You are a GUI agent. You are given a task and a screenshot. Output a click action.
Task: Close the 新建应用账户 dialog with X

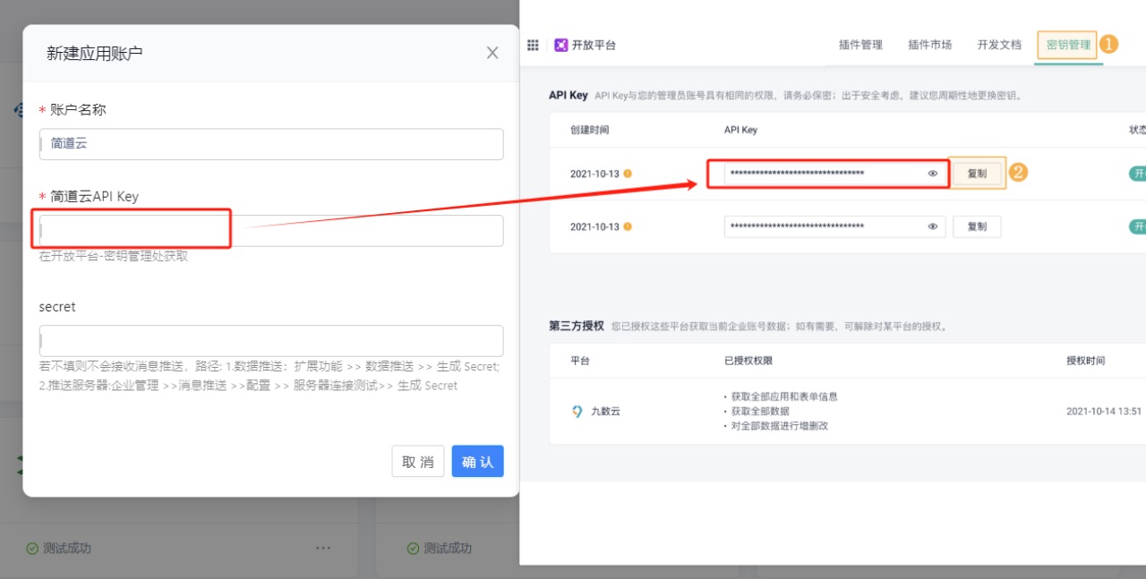(x=492, y=53)
